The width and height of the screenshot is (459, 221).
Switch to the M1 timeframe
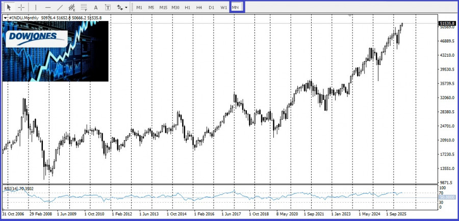pyautogui.click(x=139, y=8)
